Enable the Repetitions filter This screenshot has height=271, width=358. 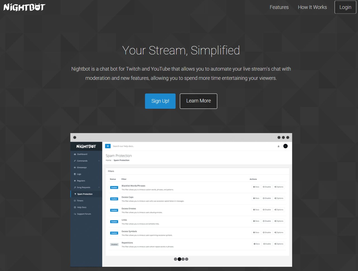(267, 244)
